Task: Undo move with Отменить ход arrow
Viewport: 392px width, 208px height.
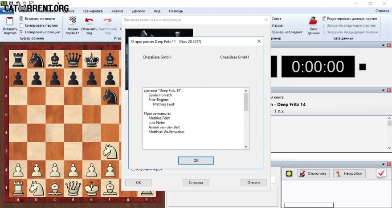Action: (89, 20)
